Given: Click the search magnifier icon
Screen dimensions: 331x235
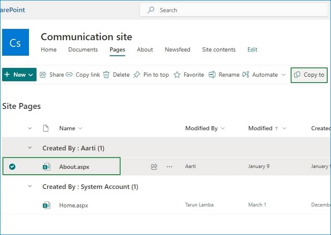Looking at the screenshot, I should pos(151,10).
